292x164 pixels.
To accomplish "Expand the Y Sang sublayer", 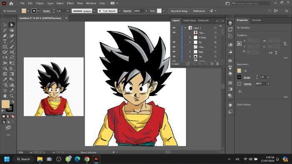I will (190, 38).
